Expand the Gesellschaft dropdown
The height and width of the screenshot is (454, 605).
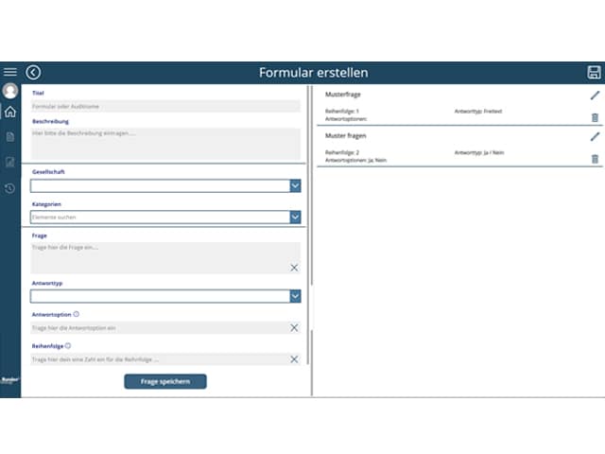[x=295, y=186]
